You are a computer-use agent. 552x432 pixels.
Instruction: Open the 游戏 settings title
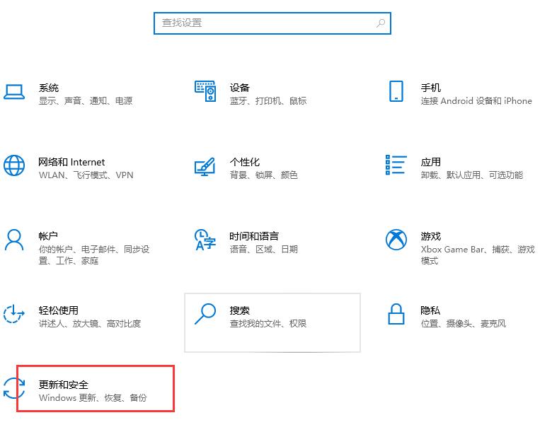pyautogui.click(x=430, y=236)
